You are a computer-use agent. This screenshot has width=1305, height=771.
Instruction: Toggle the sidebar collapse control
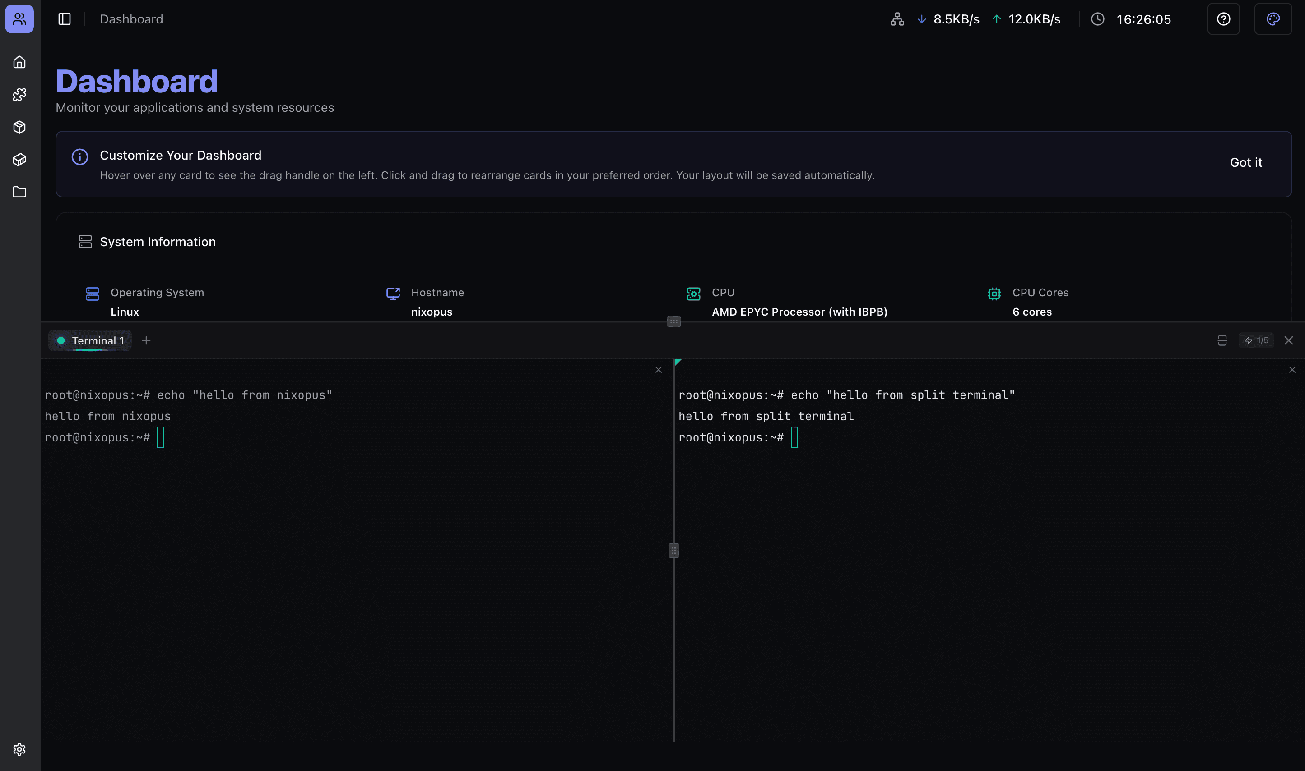(64, 18)
